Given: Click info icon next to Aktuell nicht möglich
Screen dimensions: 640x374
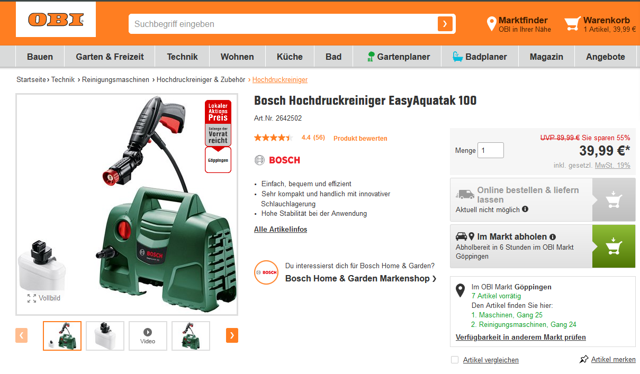Looking at the screenshot, I should 525,209.
